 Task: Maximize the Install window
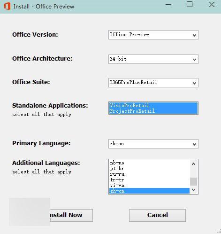coord(190,4)
